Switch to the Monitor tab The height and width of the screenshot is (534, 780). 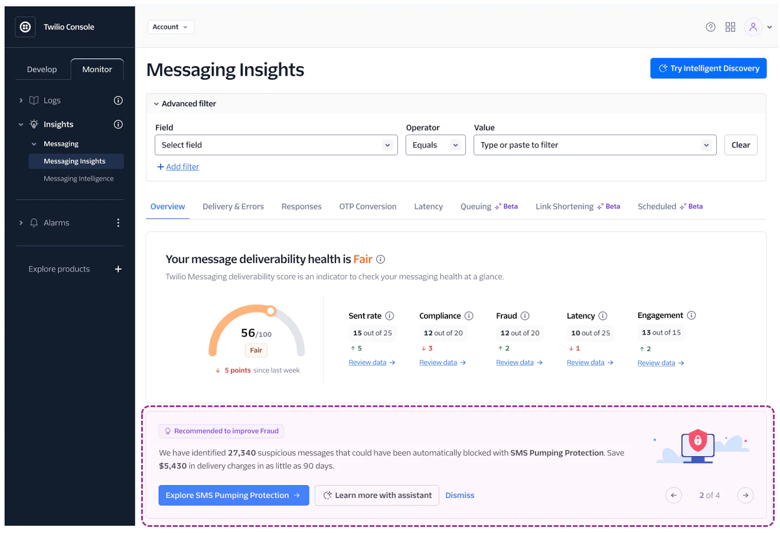pos(97,70)
